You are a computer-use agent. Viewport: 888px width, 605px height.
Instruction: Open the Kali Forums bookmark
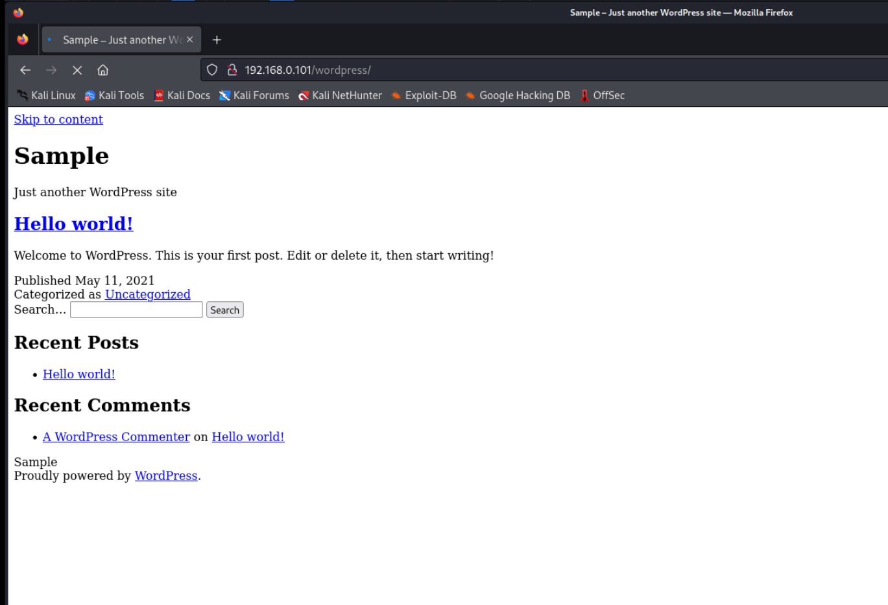(254, 95)
